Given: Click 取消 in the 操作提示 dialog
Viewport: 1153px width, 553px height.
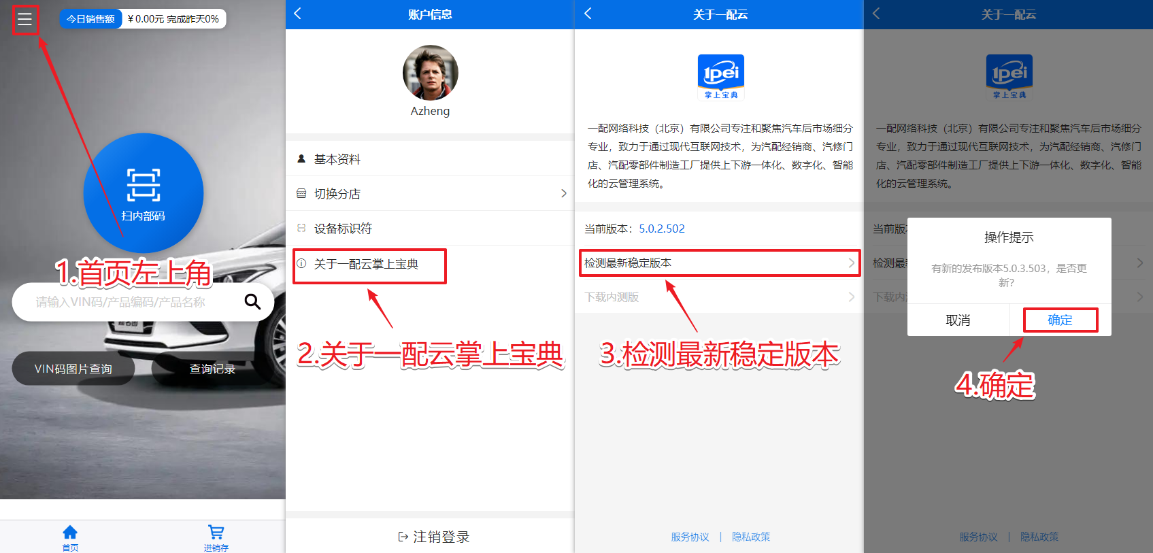Looking at the screenshot, I should click(958, 320).
